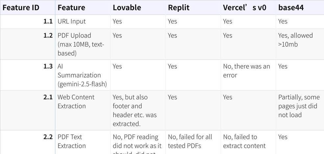The width and height of the screenshot is (324, 154).
Task: Select the 'No, there was an error' cell
Action: (x=246, y=71)
